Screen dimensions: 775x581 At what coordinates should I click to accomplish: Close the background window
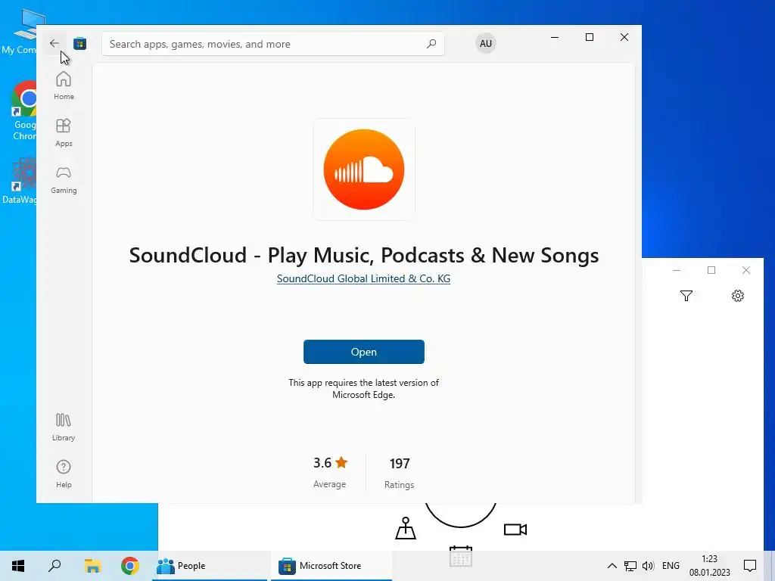(x=745, y=270)
